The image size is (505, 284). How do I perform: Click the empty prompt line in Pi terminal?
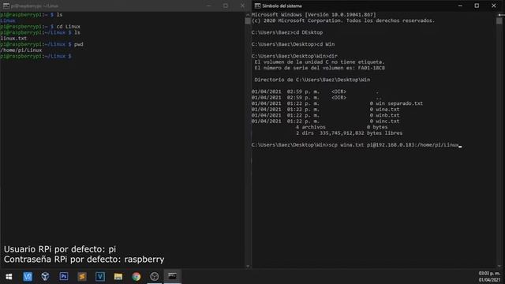36,56
